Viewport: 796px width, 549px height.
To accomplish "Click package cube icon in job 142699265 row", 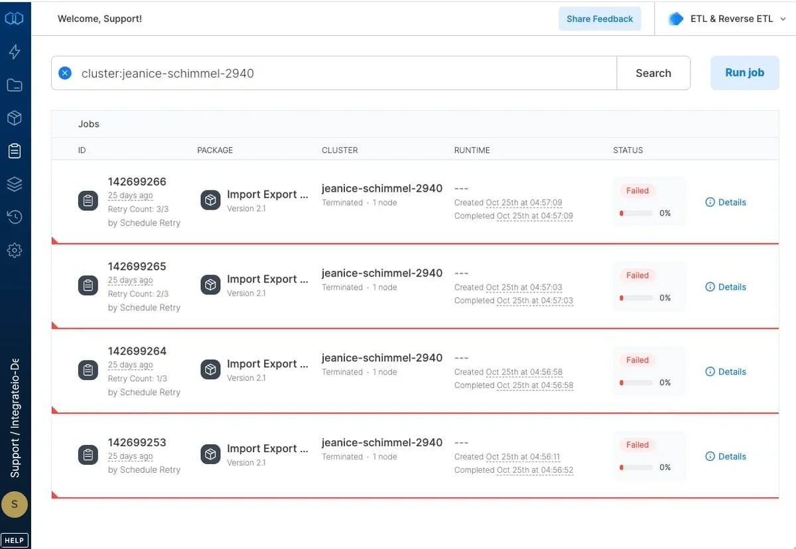I will (210, 285).
